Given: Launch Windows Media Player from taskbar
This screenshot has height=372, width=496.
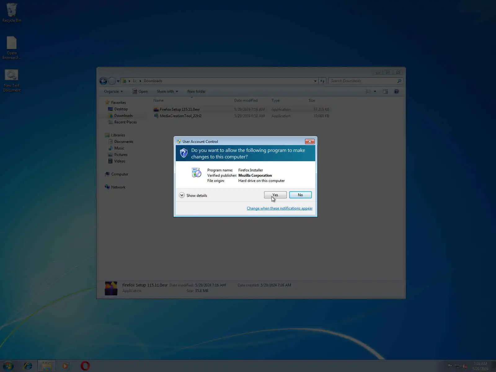Looking at the screenshot, I should 66,366.
